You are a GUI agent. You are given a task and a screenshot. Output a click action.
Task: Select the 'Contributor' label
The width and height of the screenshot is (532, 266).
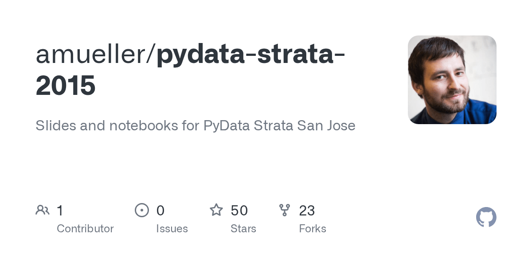85,229
